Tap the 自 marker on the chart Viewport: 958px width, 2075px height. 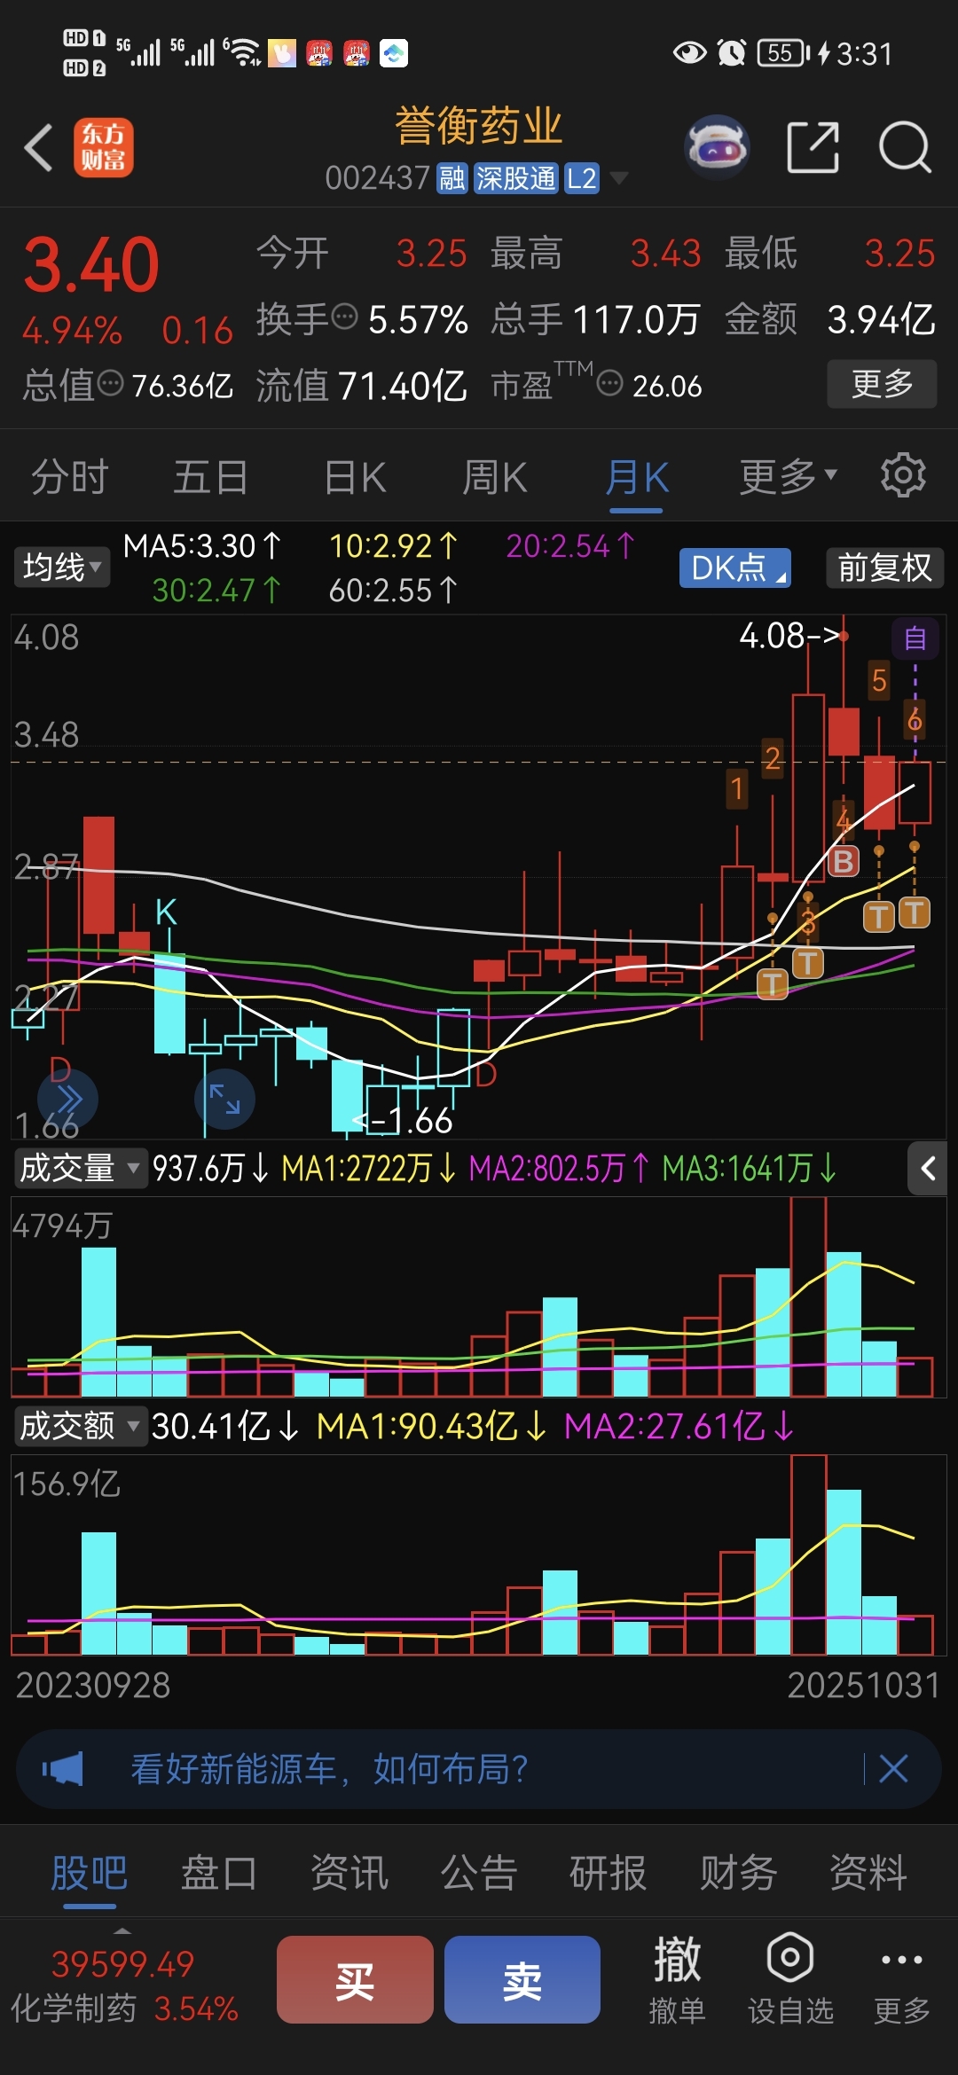[915, 638]
